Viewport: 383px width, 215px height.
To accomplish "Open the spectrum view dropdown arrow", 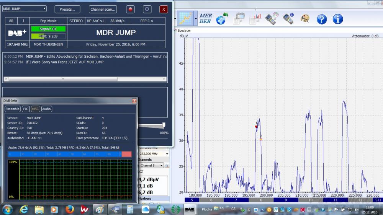I will (196, 18).
